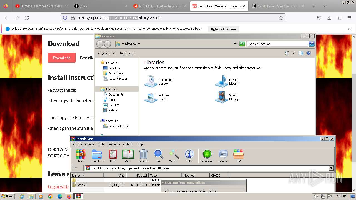Screen dimensions: 356x200
Task: Open Firefox extensions puzzle icon
Action: tap(339, 18)
